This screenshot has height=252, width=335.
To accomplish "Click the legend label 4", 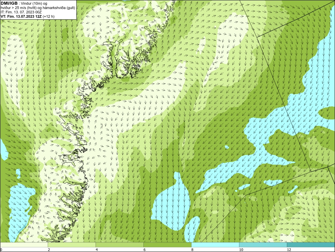I will click(96, 250).
